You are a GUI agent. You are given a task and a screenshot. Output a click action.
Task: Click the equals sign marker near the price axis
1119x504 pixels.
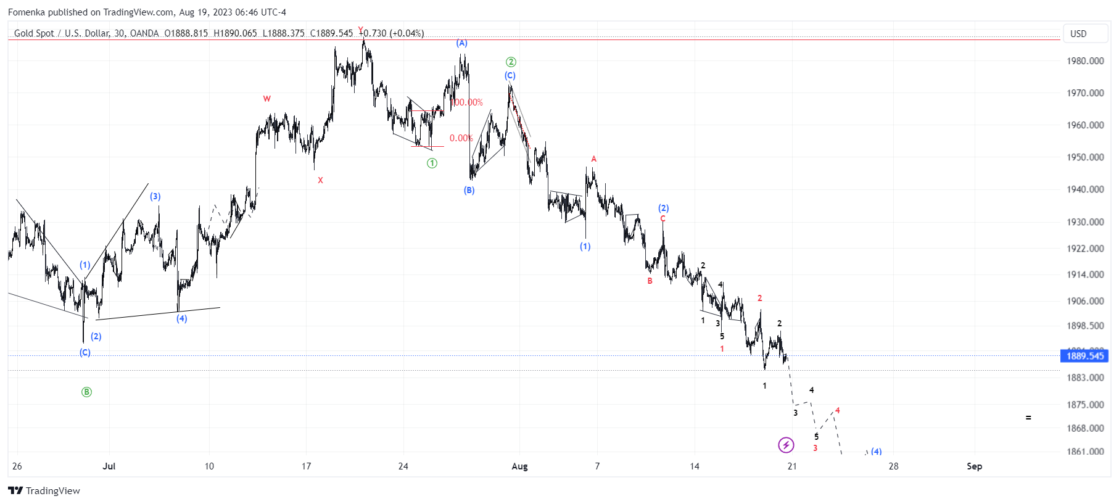[1028, 418]
